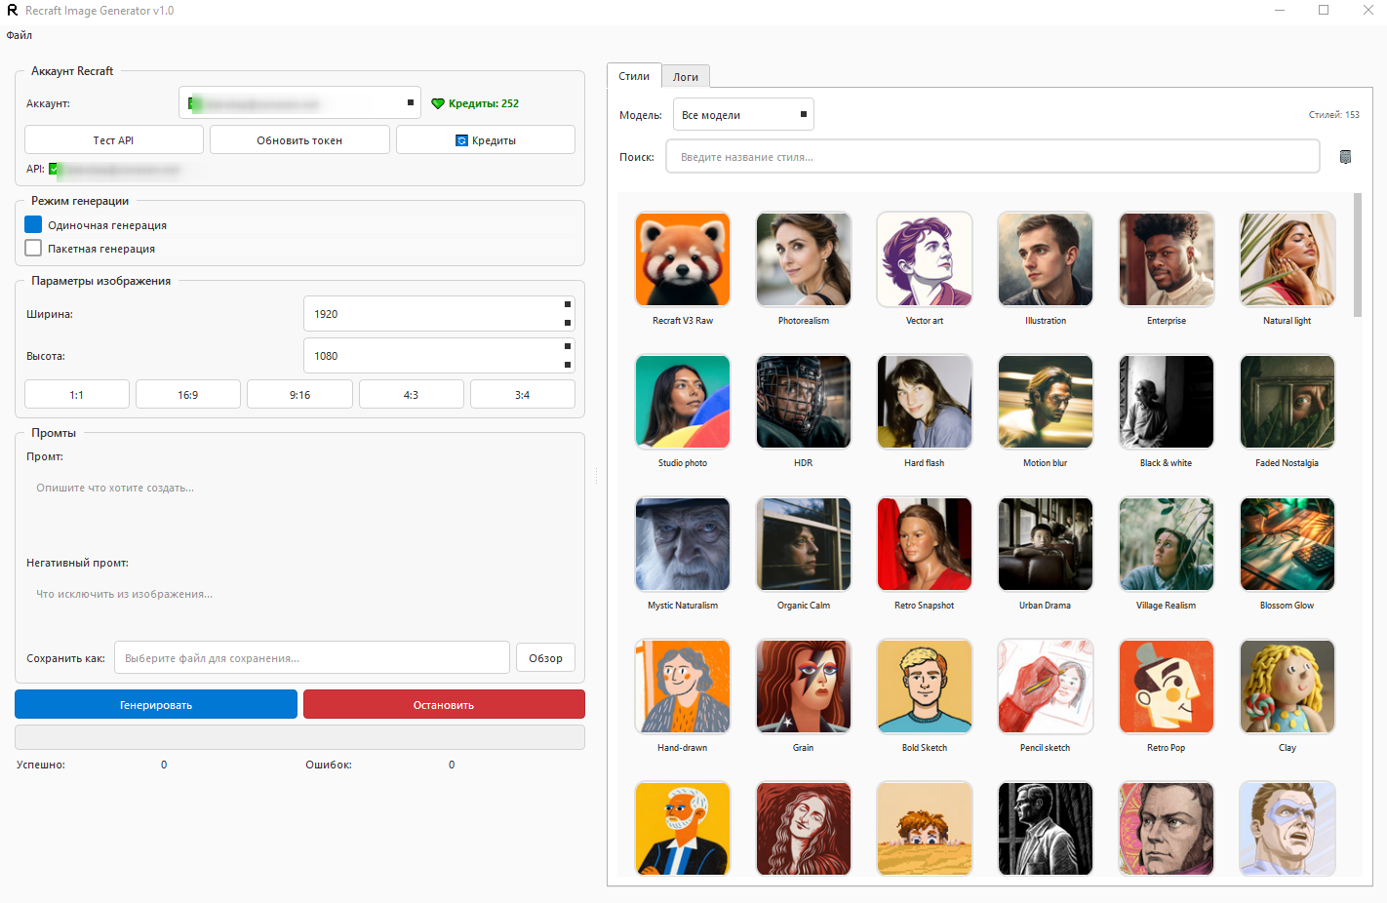1387x903 pixels.
Task: Enable Пакетная генерация mode
Action: point(32,248)
